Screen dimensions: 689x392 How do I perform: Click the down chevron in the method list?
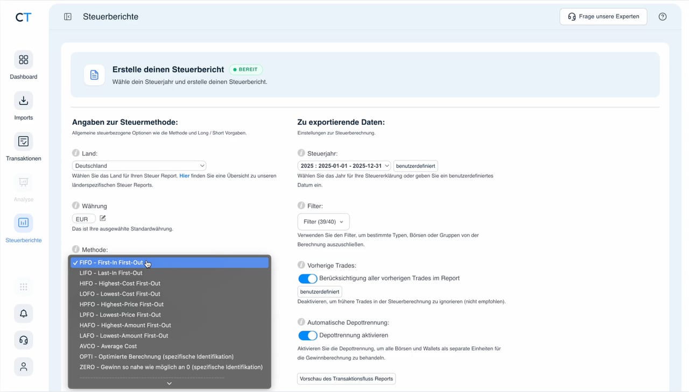[x=170, y=383]
